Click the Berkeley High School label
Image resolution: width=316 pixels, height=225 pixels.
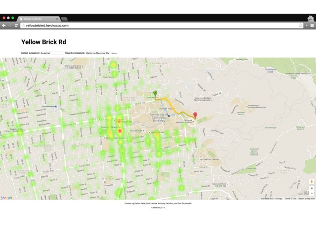(x=115, y=138)
